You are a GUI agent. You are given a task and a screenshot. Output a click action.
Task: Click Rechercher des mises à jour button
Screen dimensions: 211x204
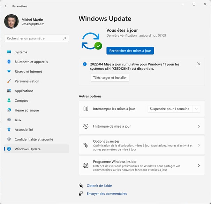pos(130,51)
